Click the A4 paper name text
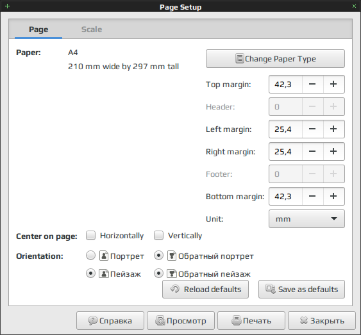 (72, 53)
